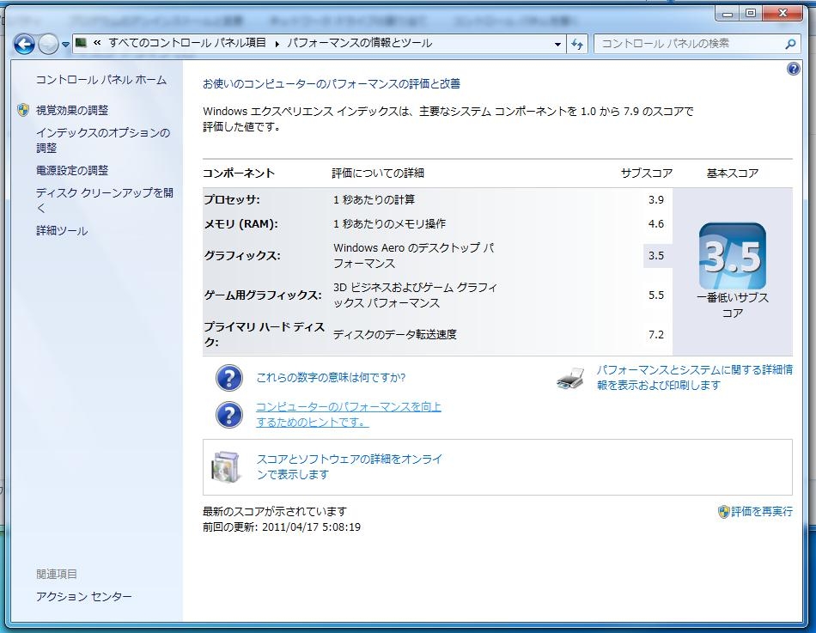Click the プライマリ ハード ディスク: row label
This screenshot has width=816, height=633.
(264, 334)
